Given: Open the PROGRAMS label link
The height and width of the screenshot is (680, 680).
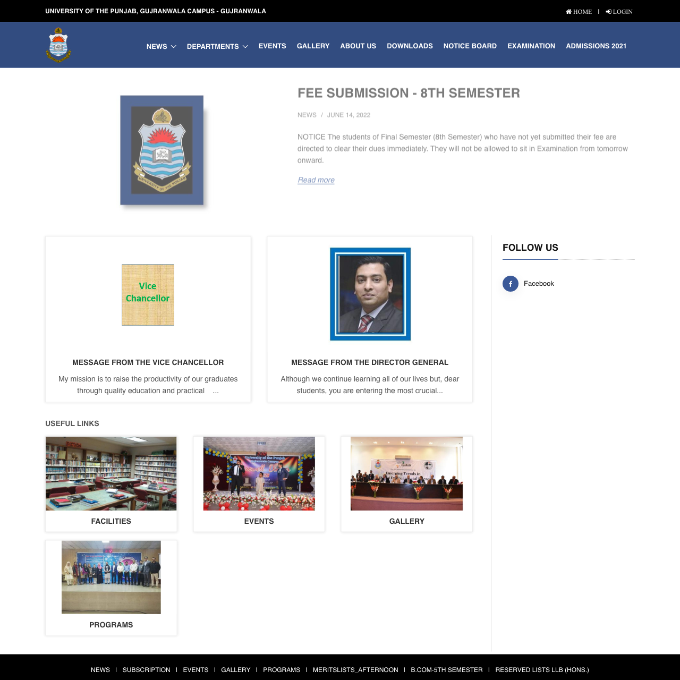Looking at the screenshot, I should 111,625.
